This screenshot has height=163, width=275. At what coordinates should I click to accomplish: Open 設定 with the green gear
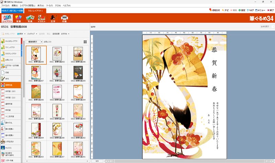click(x=242, y=10)
